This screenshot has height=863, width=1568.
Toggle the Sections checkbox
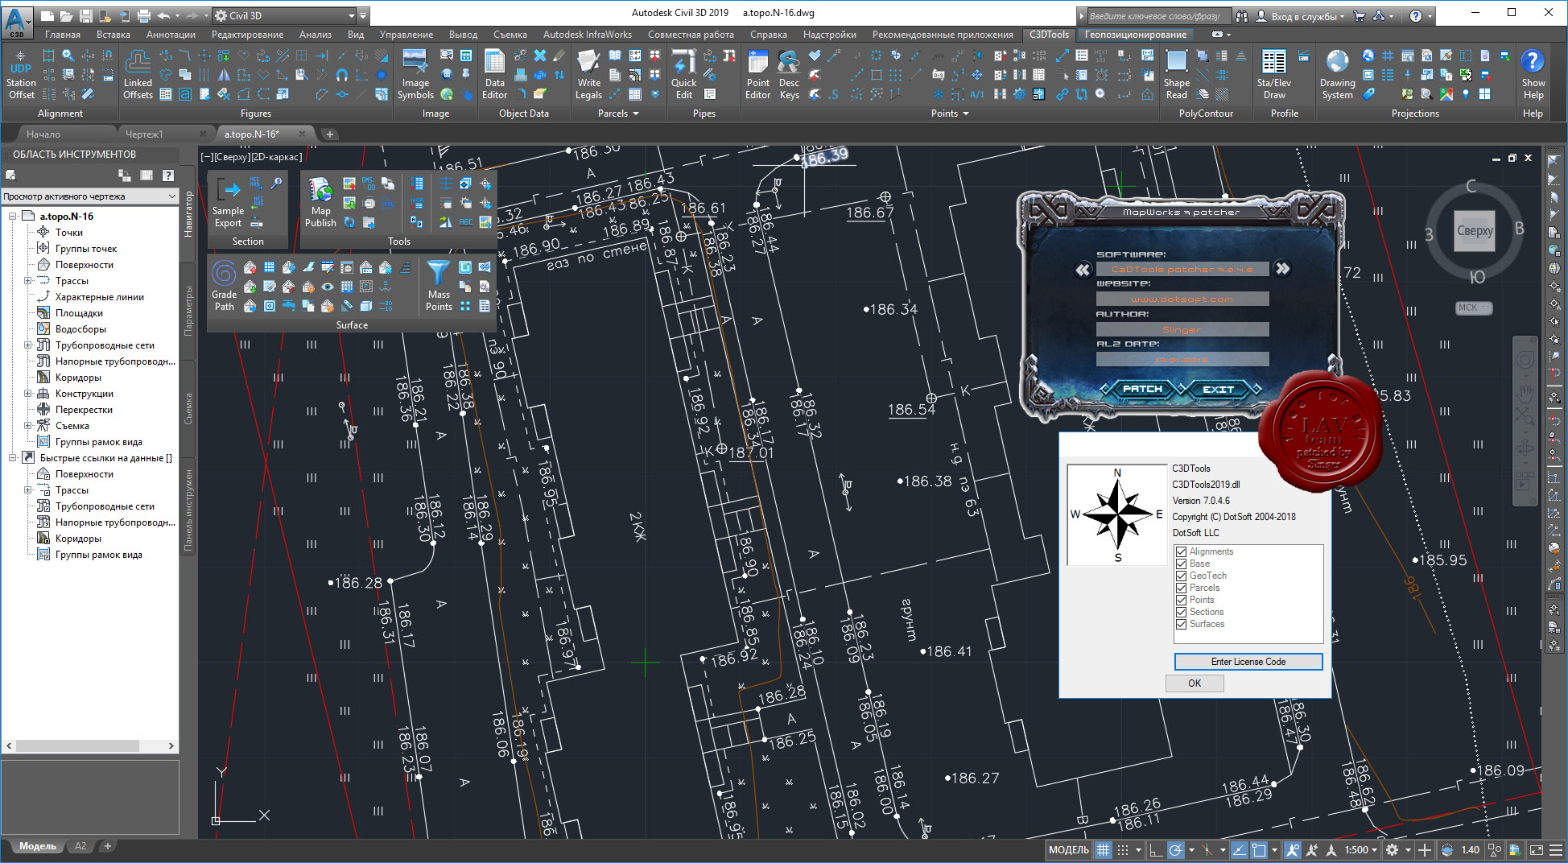1181,612
